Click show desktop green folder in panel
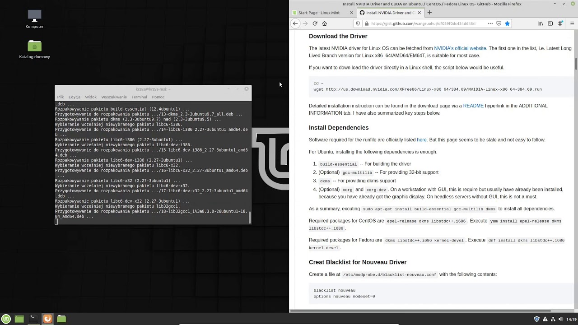Image resolution: width=578 pixels, height=325 pixels. point(19,319)
